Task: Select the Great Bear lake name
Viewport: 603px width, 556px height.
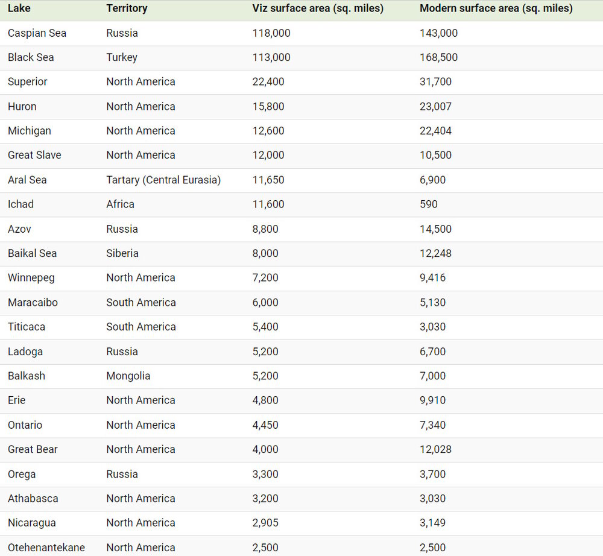Action: tap(33, 449)
